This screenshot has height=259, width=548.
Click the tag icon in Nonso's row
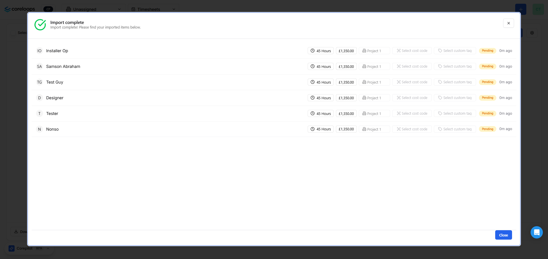(440, 129)
